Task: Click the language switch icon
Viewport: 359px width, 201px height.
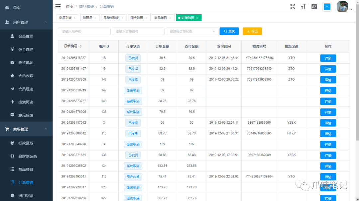Action: 314,7
